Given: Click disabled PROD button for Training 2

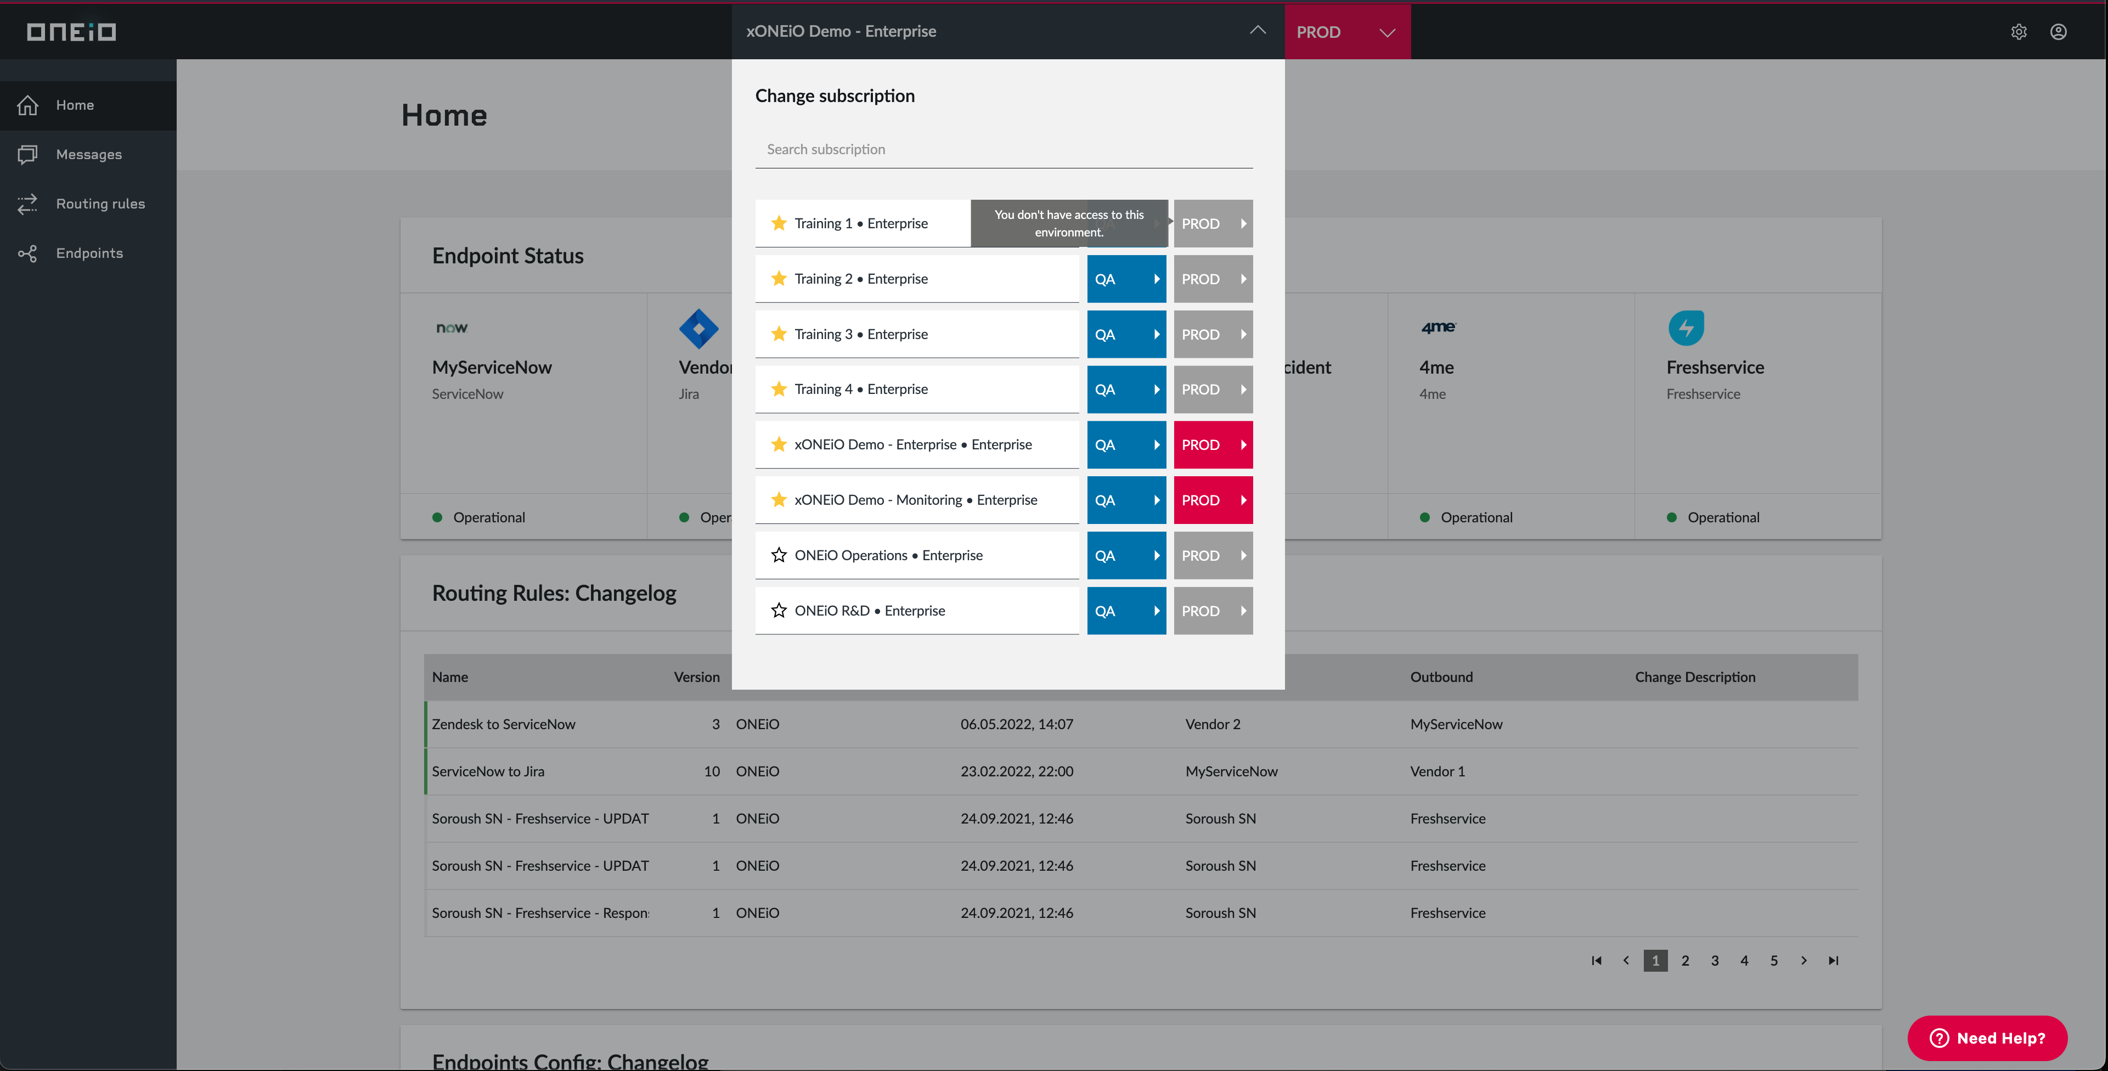Looking at the screenshot, I should pos(1213,279).
